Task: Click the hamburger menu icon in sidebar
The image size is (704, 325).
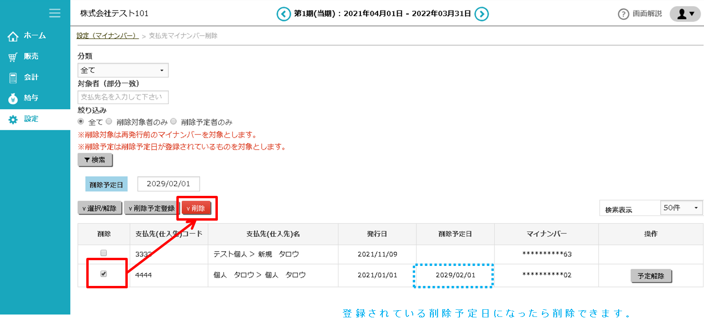Action: 55,13
